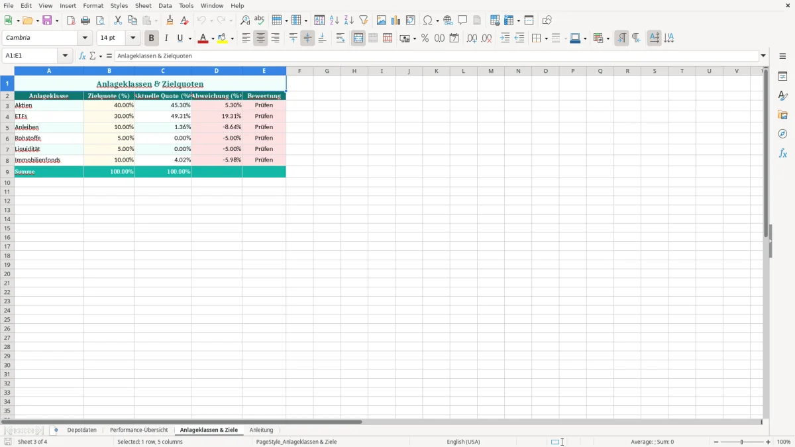The width and height of the screenshot is (795, 447).
Task: Expand the Name Box dropdown
Action: pyautogui.click(x=65, y=56)
